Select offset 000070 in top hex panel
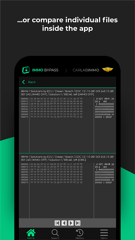This screenshot has height=240, width=135. pos(25,117)
